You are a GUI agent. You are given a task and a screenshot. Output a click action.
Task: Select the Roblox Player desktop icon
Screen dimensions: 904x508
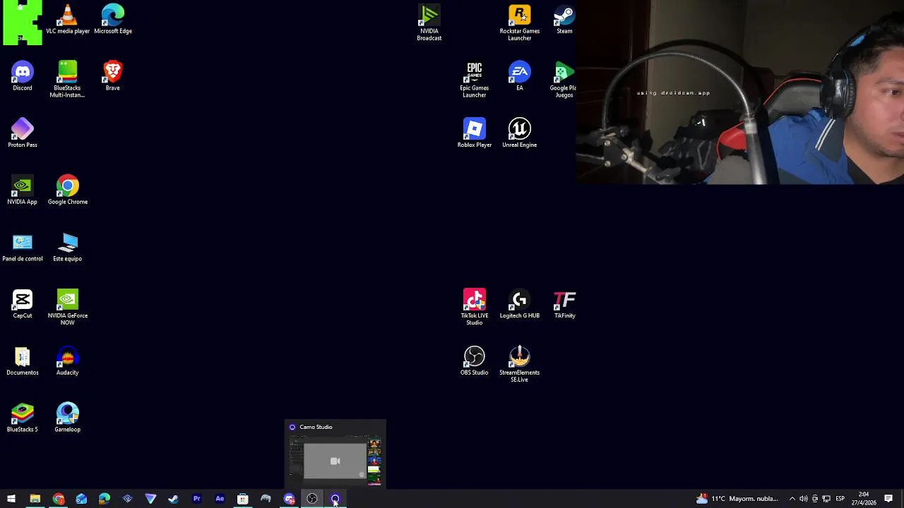coord(475,133)
